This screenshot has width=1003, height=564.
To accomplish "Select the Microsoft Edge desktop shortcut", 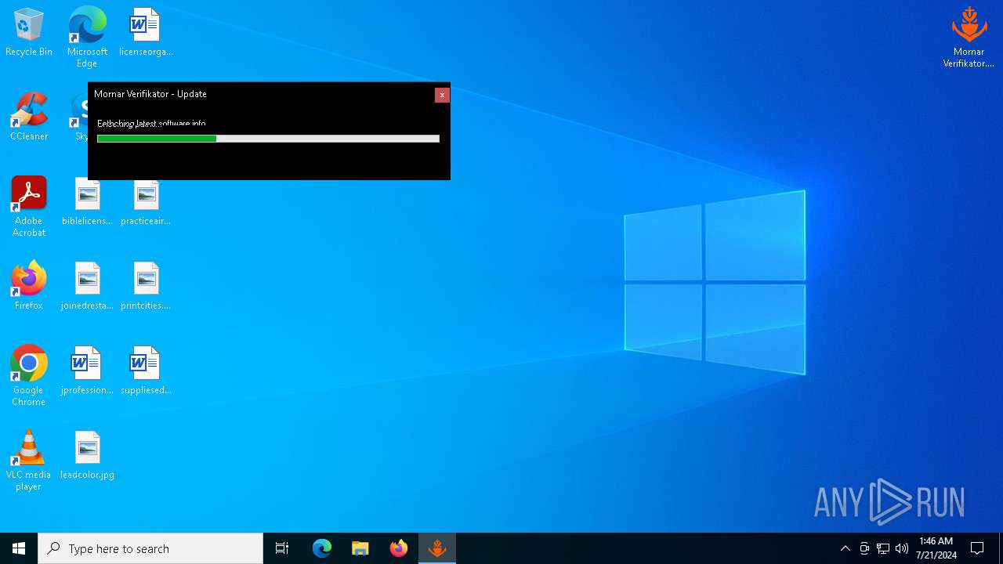I will click(x=87, y=37).
